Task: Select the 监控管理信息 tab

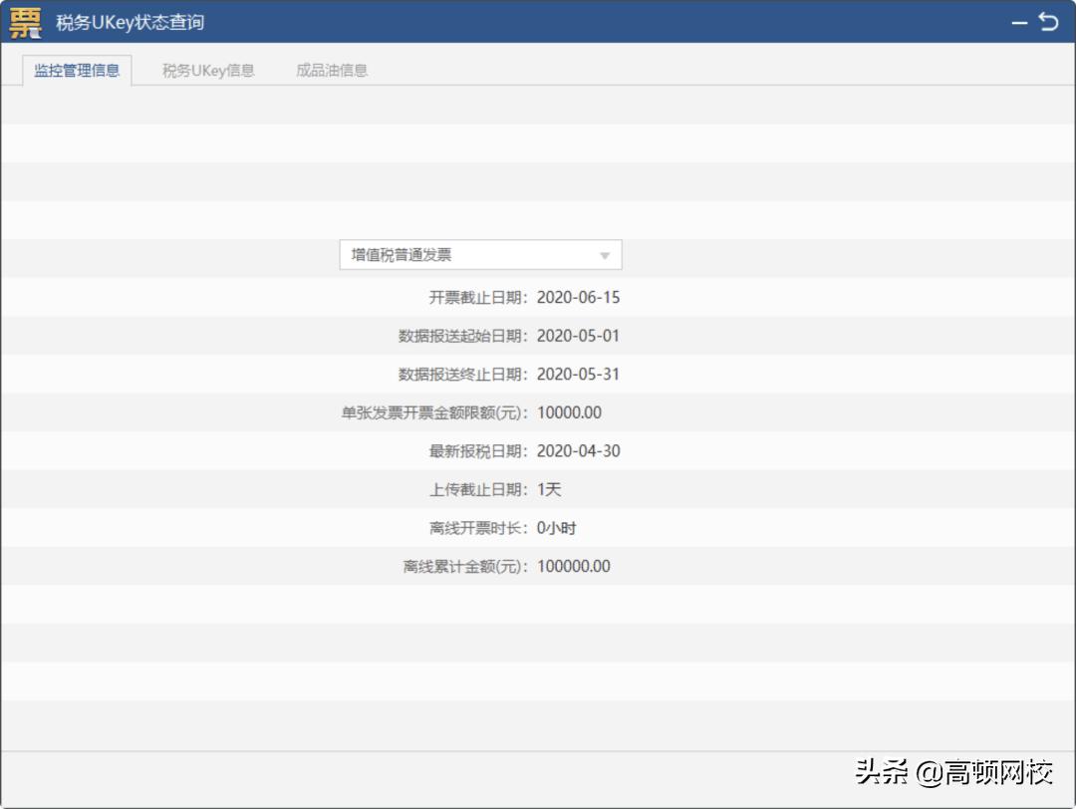Action: 77,71
